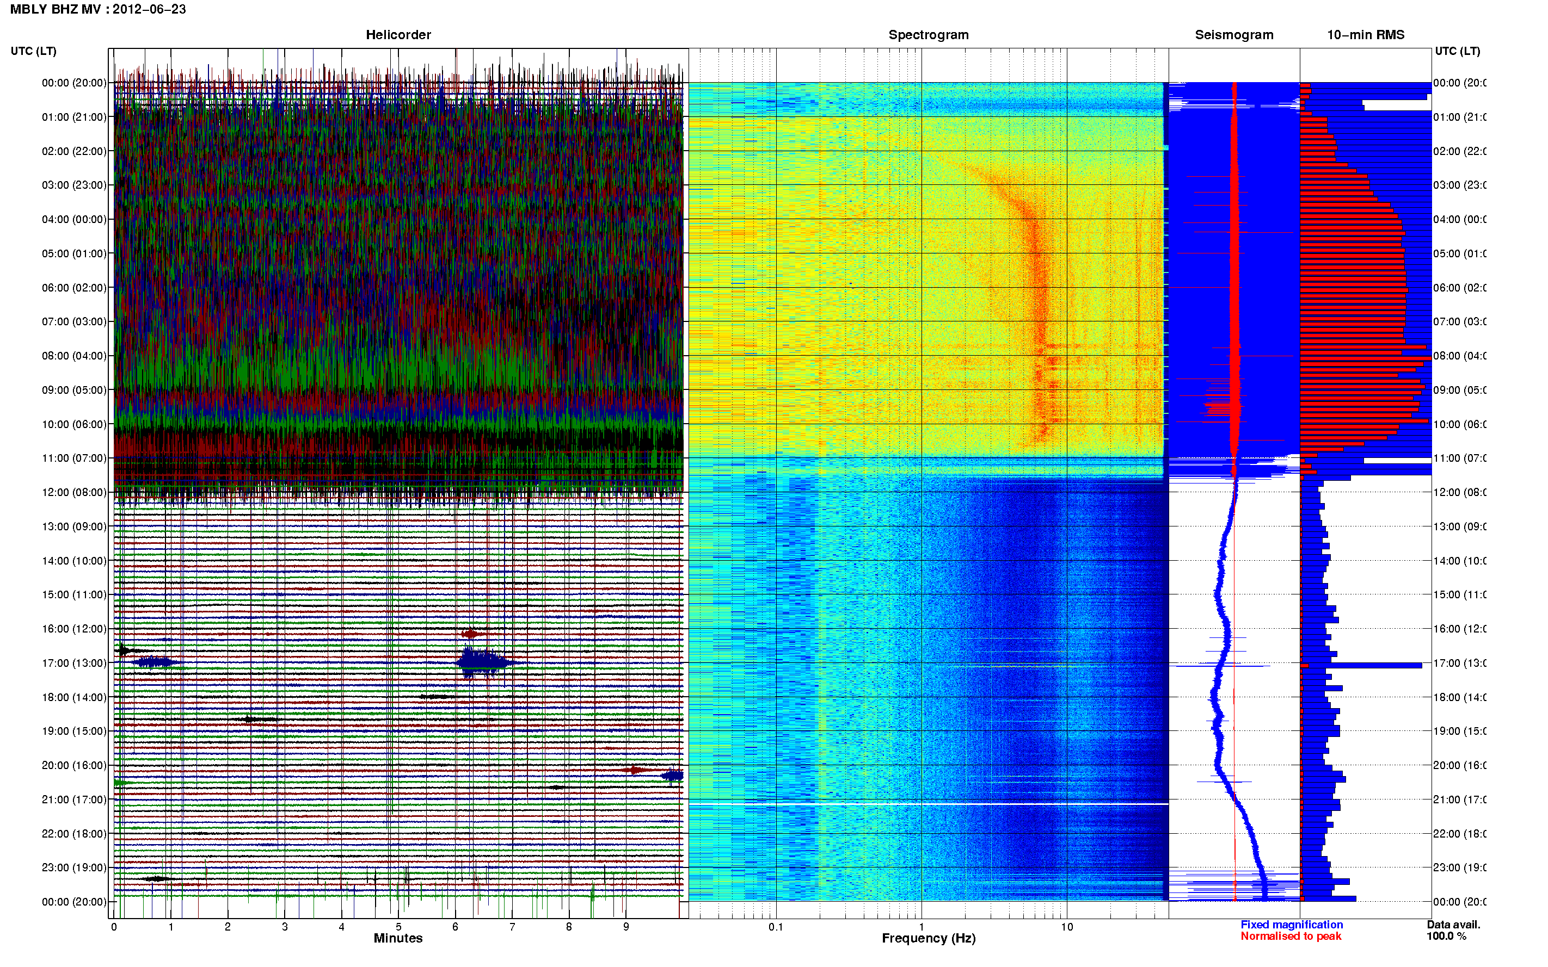Click the Minutes axis title under the Helicorder
Image resolution: width=1548 pixels, height=967 pixels.
pos(398,938)
